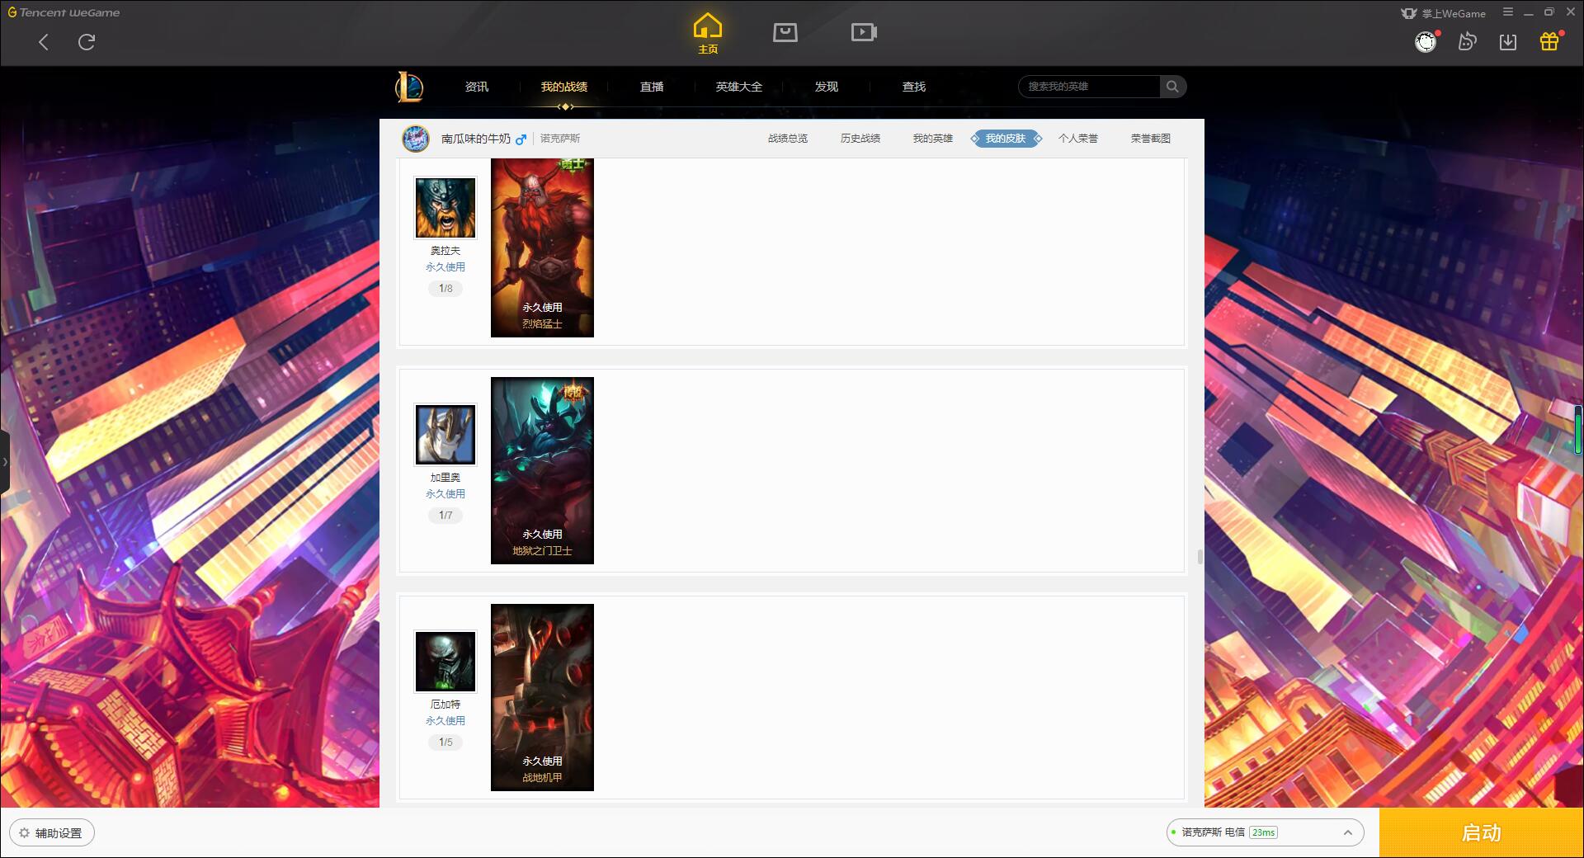The width and height of the screenshot is (1584, 858).
Task: Click 永久使用 under 奥拉夫
Action: click(445, 267)
